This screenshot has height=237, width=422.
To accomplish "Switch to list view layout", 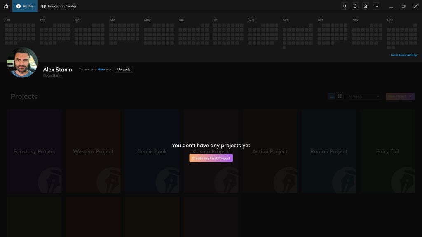I will [331, 96].
